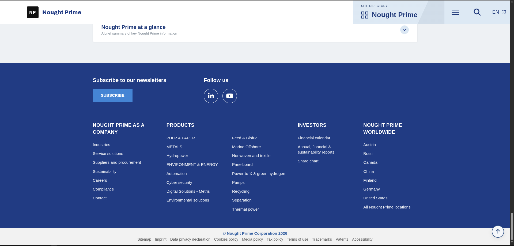
Task: Click the NP logo icon in header
Action: point(33,12)
